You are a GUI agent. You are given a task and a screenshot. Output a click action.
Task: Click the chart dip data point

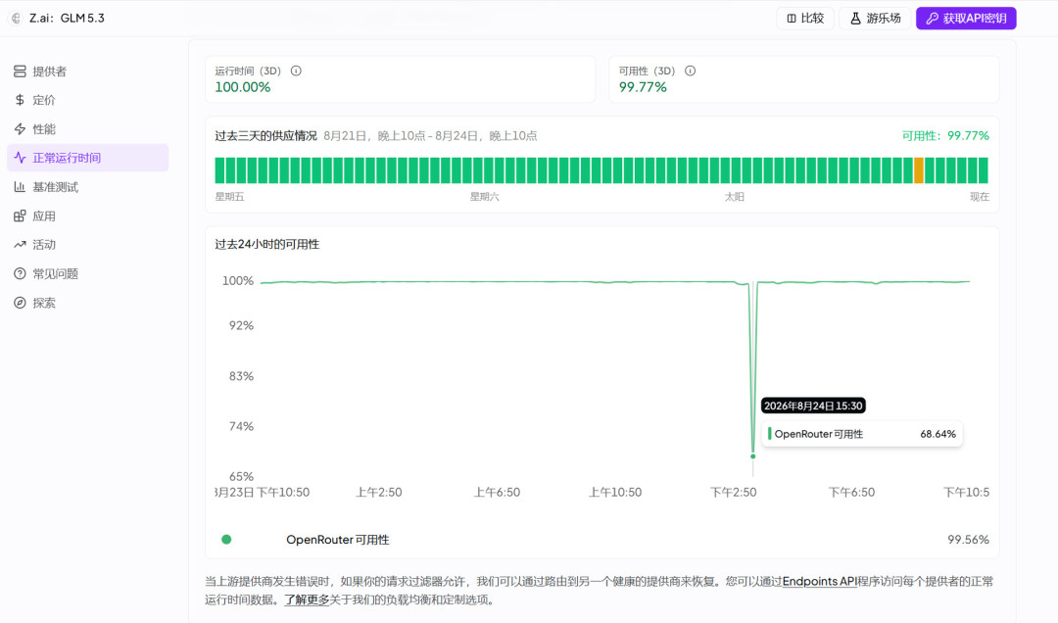(x=753, y=456)
